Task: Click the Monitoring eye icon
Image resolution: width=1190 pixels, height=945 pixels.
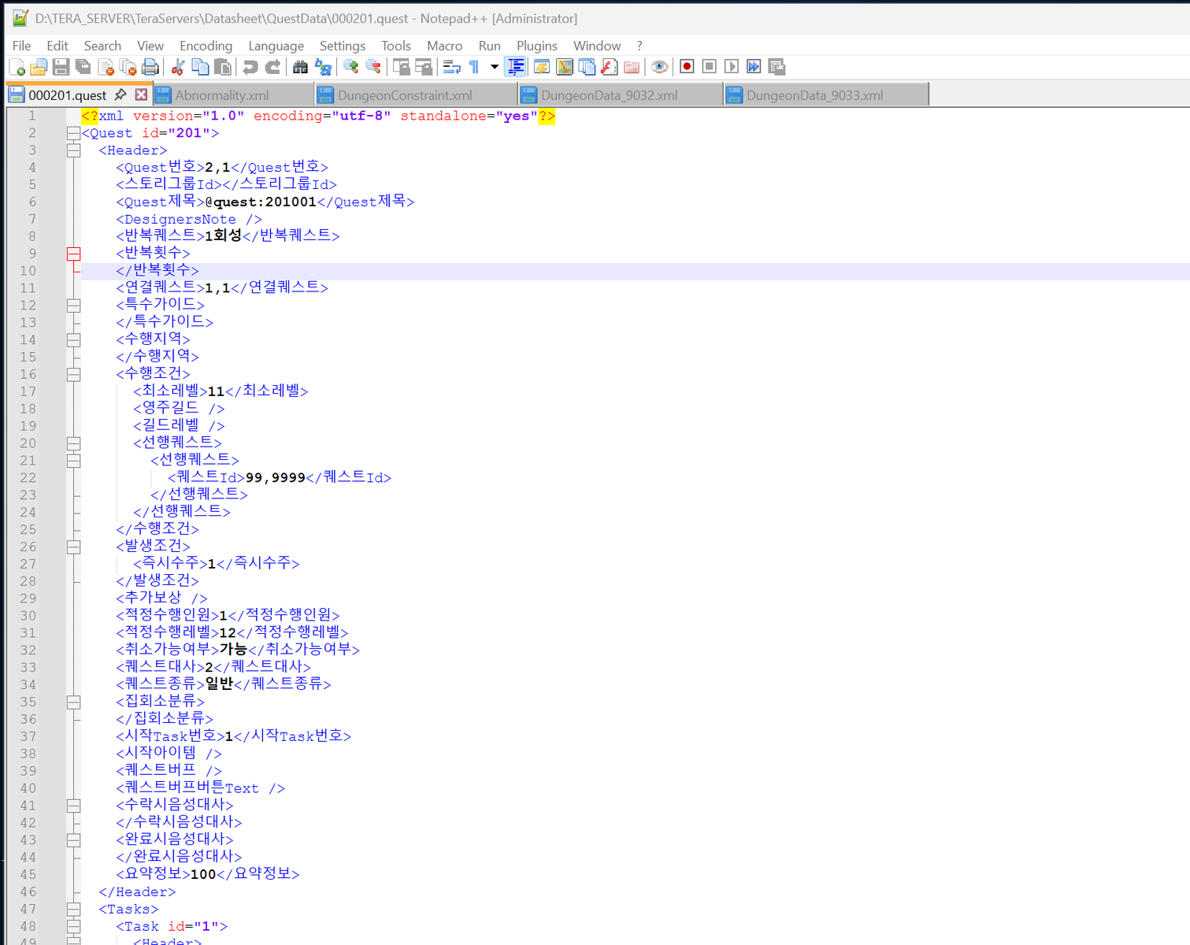Action: click(660, 67)
